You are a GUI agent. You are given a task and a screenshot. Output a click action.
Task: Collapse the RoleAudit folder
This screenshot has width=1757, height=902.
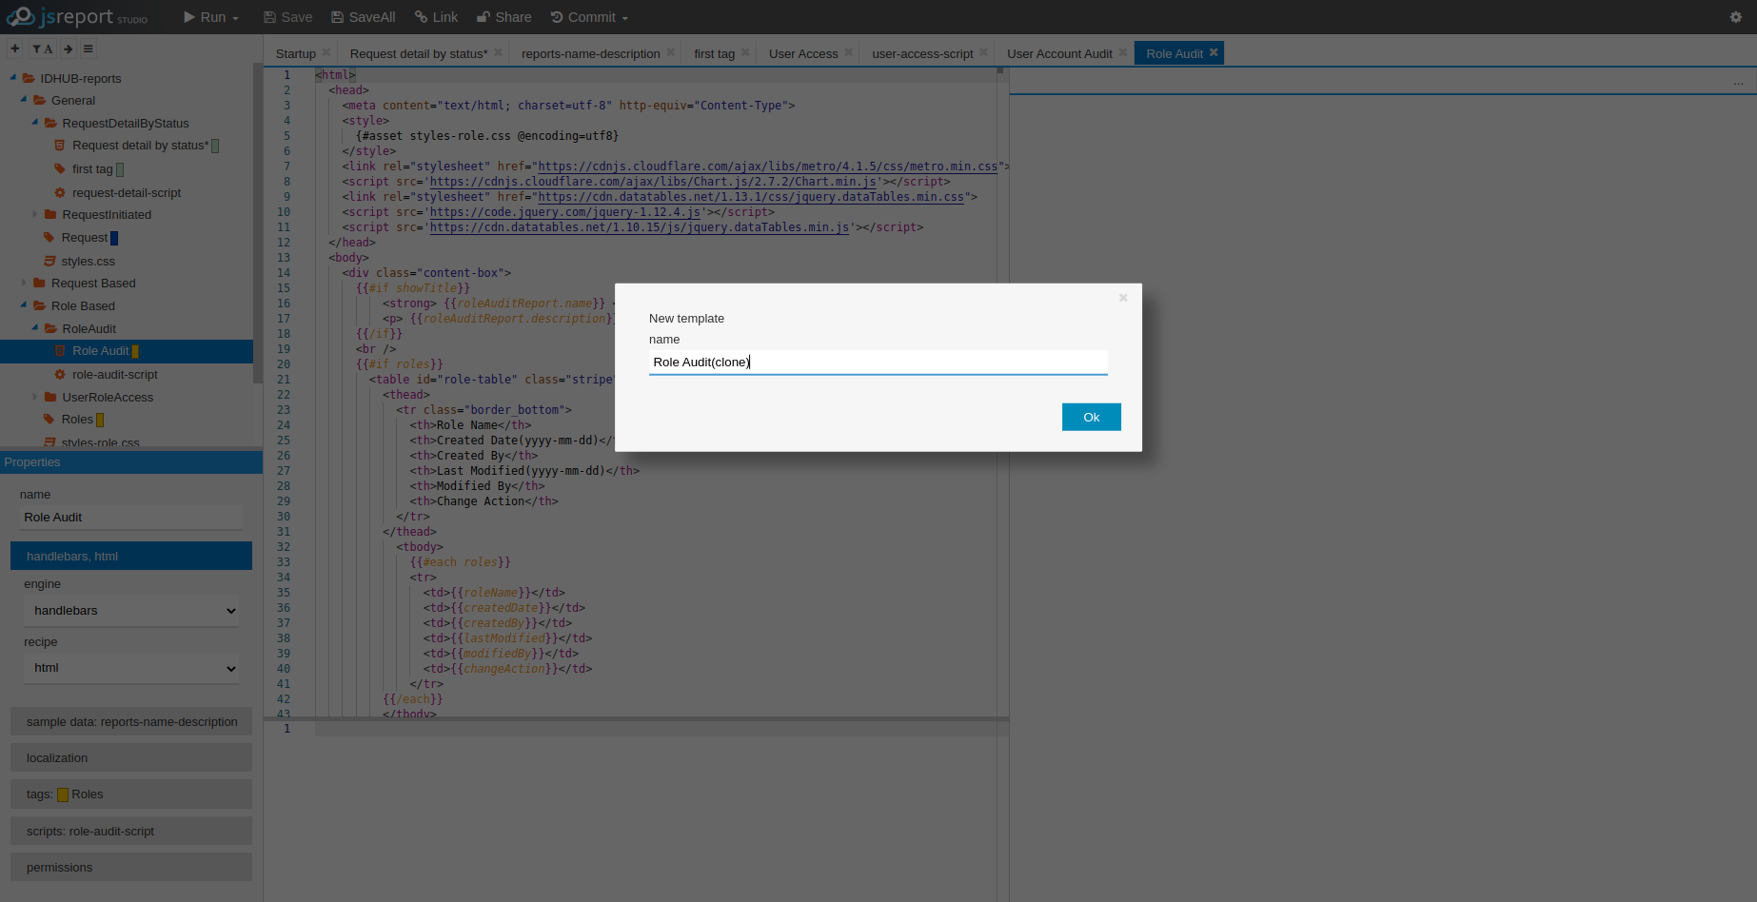pyautogui.click(x=35, y=328)
